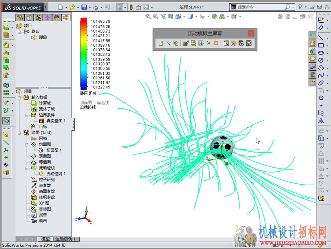Open the search box dropdown arrow

coord(293,7)
